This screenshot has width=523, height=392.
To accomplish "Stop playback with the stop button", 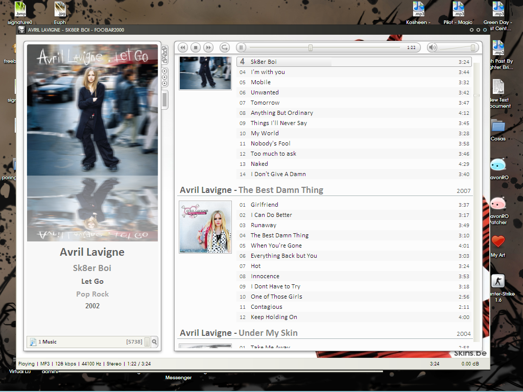I will (196, 47).
